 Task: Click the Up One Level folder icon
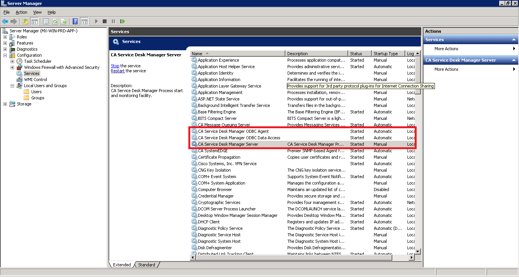[x=25, y=21]
